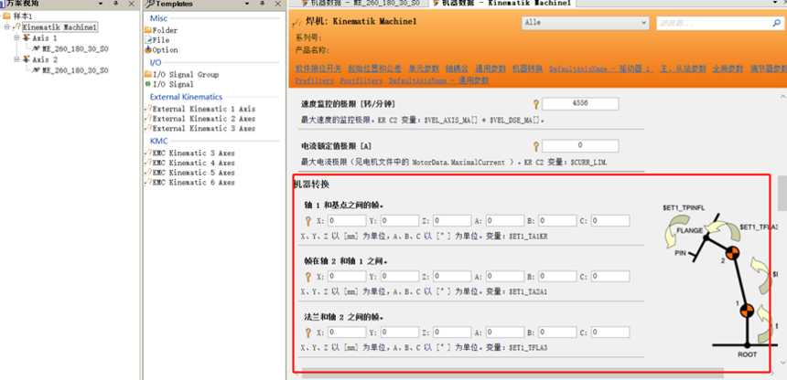Image resolution: width=787 pixels, height=380 pixels.
Task: Open the Templates panel dropdown arrow
Action: tap(247, 4)
